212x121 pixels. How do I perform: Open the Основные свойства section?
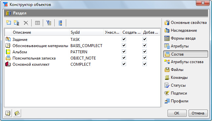click(x=186, y=23)
